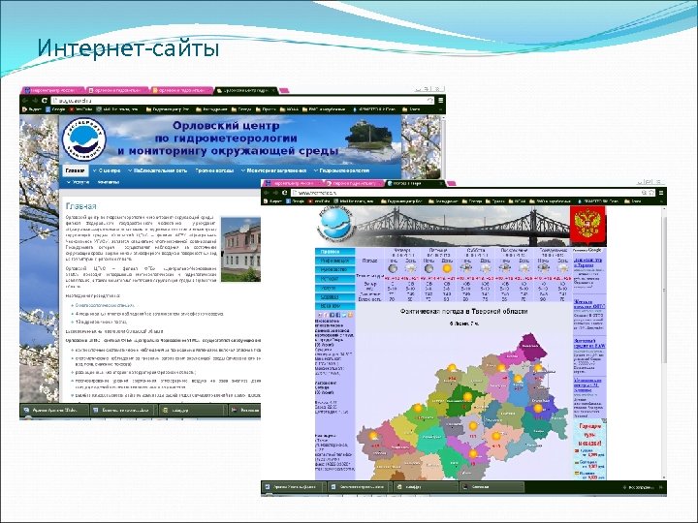Open the Chrome menu in the Orel window

[440, 101]
